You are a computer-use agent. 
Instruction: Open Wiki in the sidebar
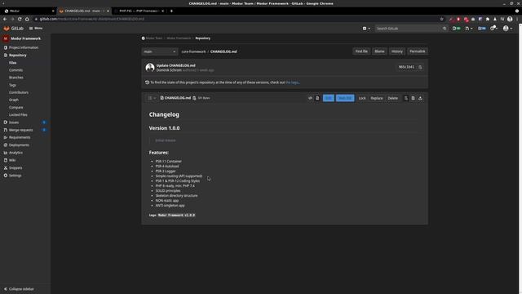[10, 160]
